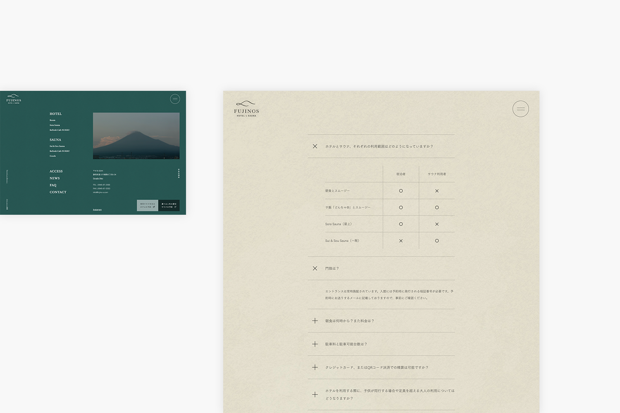Expand the parking fee question with plus icon
The image size is (620, 413).
315,344
